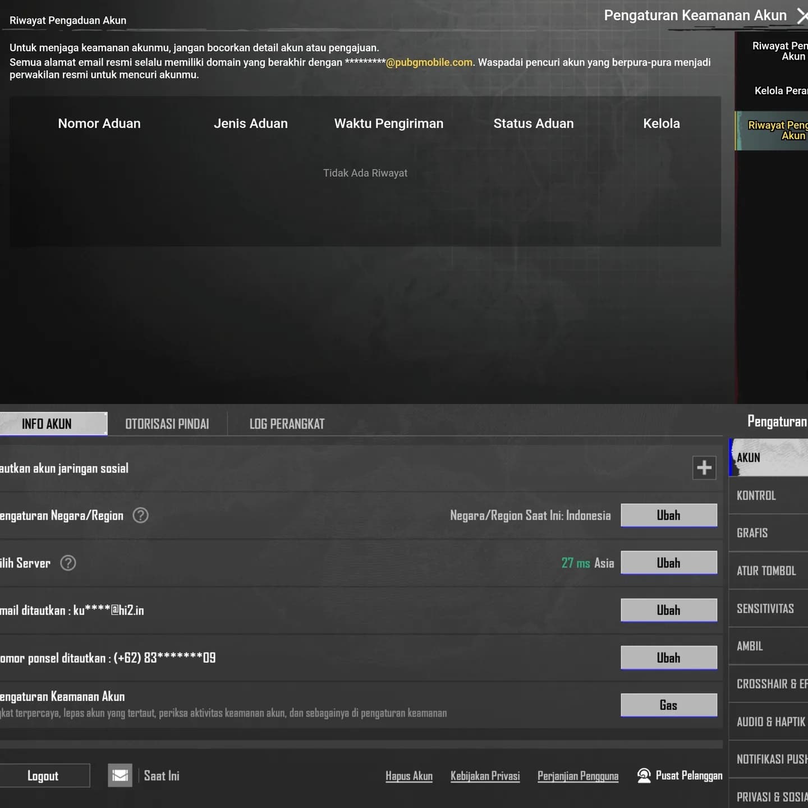Viewport: 808px width, 808px height.
Task: Click Ubah for linked email
Action: [x=669, y=610]
